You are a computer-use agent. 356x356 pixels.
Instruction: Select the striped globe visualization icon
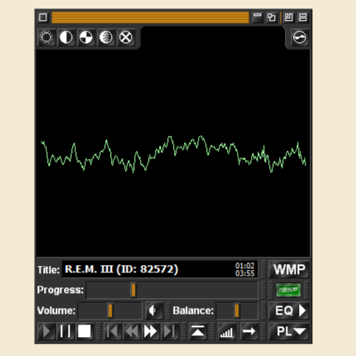click(106, 37)
